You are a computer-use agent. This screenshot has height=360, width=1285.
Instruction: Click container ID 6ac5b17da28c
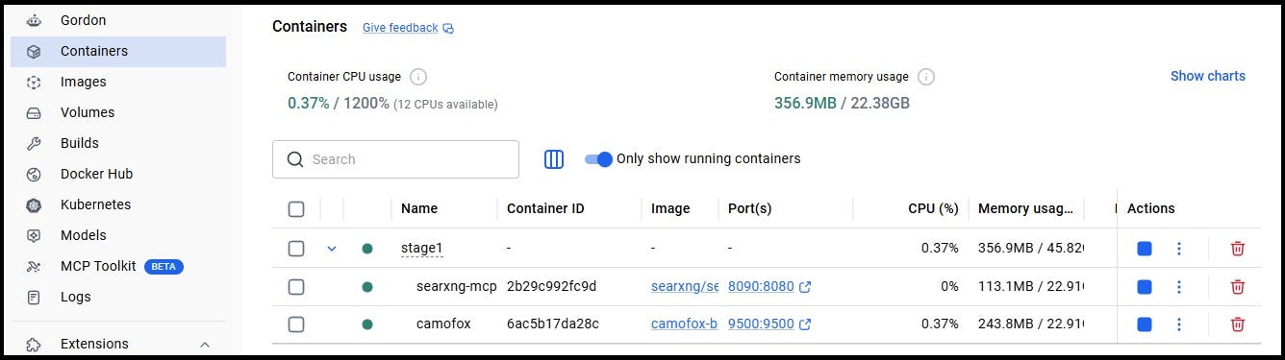point(553,324)
